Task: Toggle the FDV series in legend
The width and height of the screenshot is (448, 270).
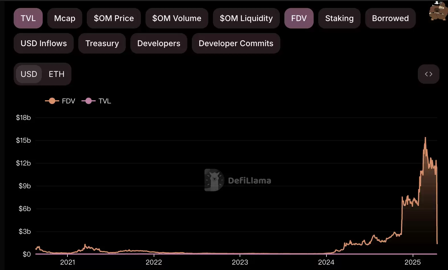Action: coord(60,101)
